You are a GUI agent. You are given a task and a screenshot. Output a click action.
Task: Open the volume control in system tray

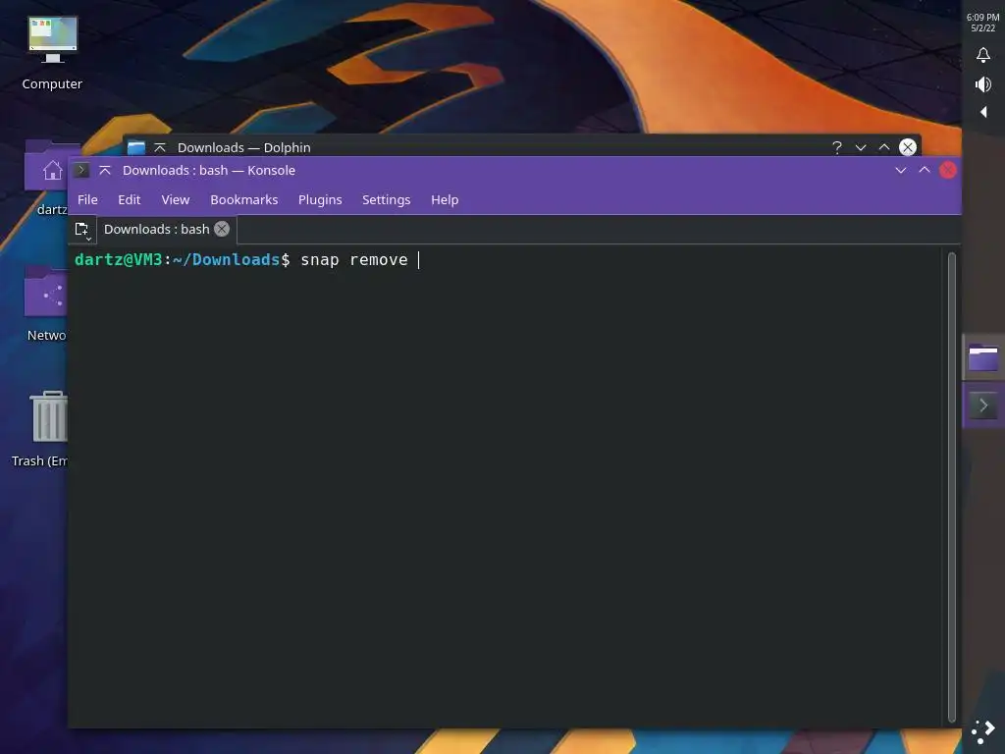click(983, 84)
